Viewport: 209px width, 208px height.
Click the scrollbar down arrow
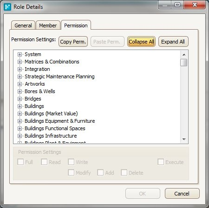click(184, 139)
